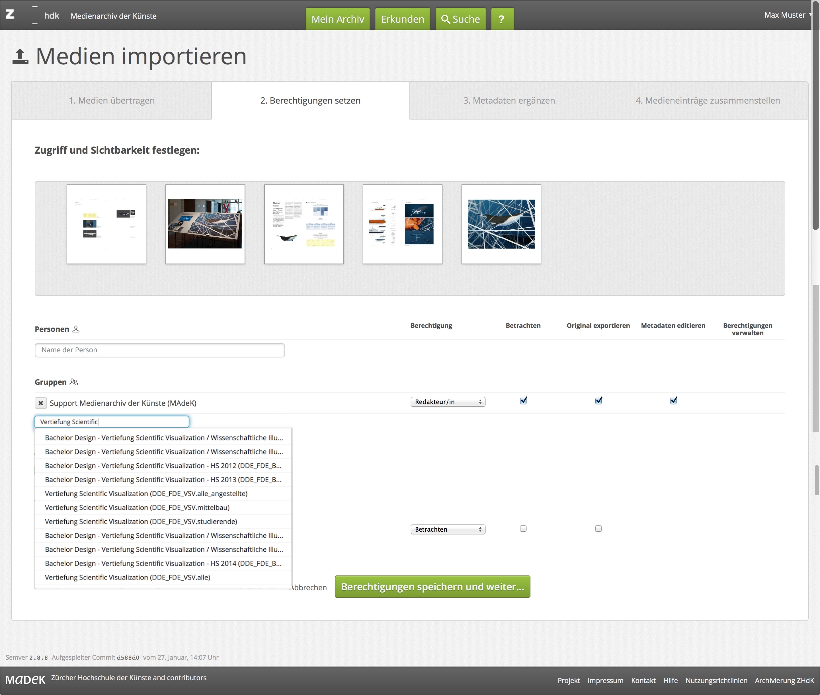Viewport: 820px width, 695px height.
Task: Click the ZHdK logo icon
Action: click(10, 15)
